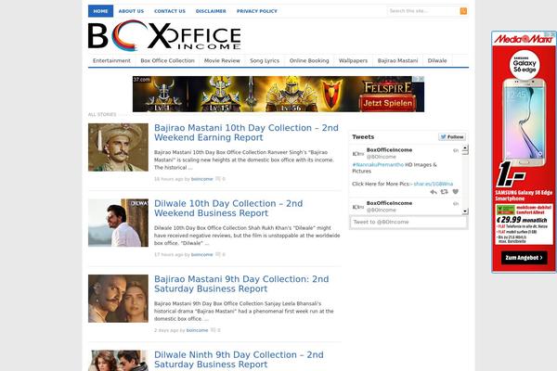Image resolution: width=557 pixels, height=371 pixels.
Task: Click the search this site field
Action: coord(423,11)
